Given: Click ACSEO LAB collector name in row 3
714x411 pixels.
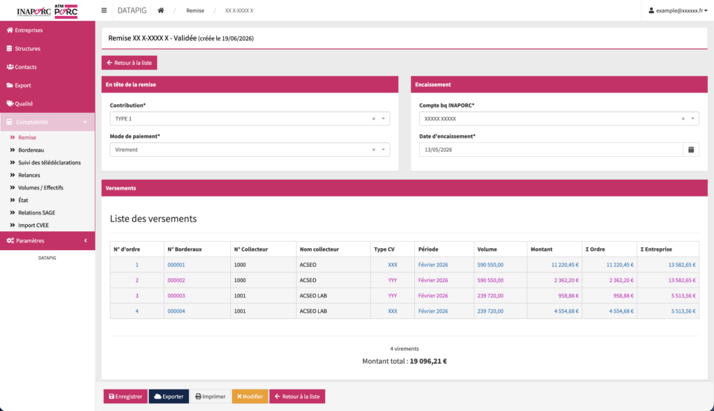Looking at the screenshot, I should click(313, 296).
